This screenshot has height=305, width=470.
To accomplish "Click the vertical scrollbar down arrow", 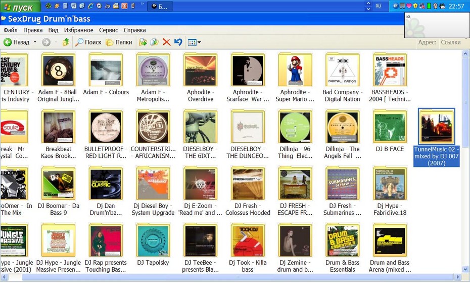I will [x=465, y=269].
